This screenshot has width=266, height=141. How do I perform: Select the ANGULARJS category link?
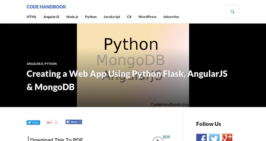coord(35,64)
